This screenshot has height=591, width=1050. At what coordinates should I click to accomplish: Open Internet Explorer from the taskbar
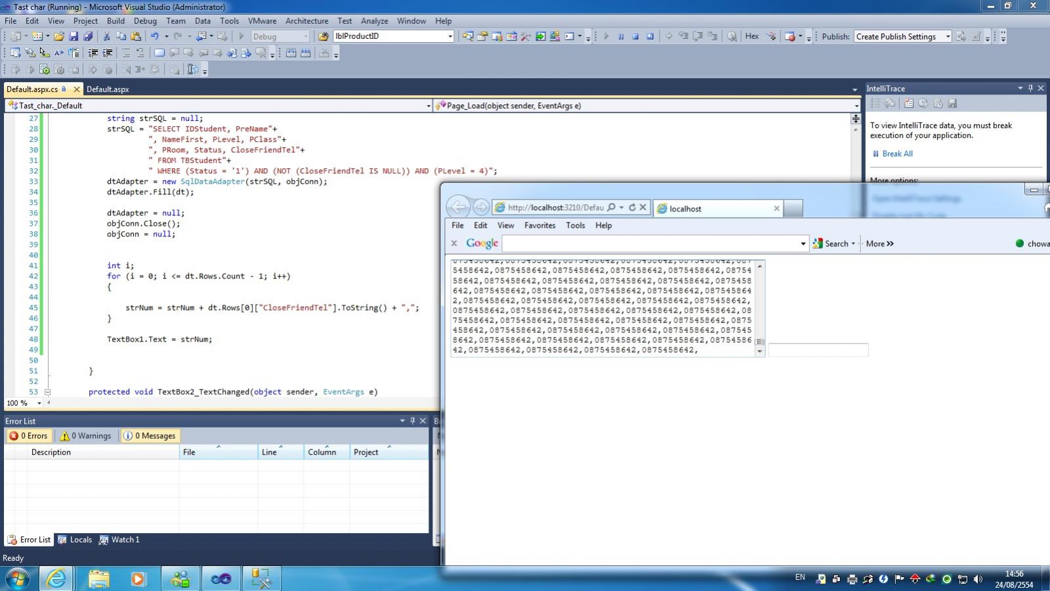coord(56,579)
